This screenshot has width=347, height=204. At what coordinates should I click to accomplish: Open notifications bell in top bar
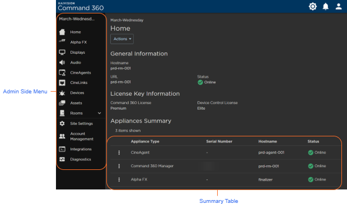(x=326, y=6)
